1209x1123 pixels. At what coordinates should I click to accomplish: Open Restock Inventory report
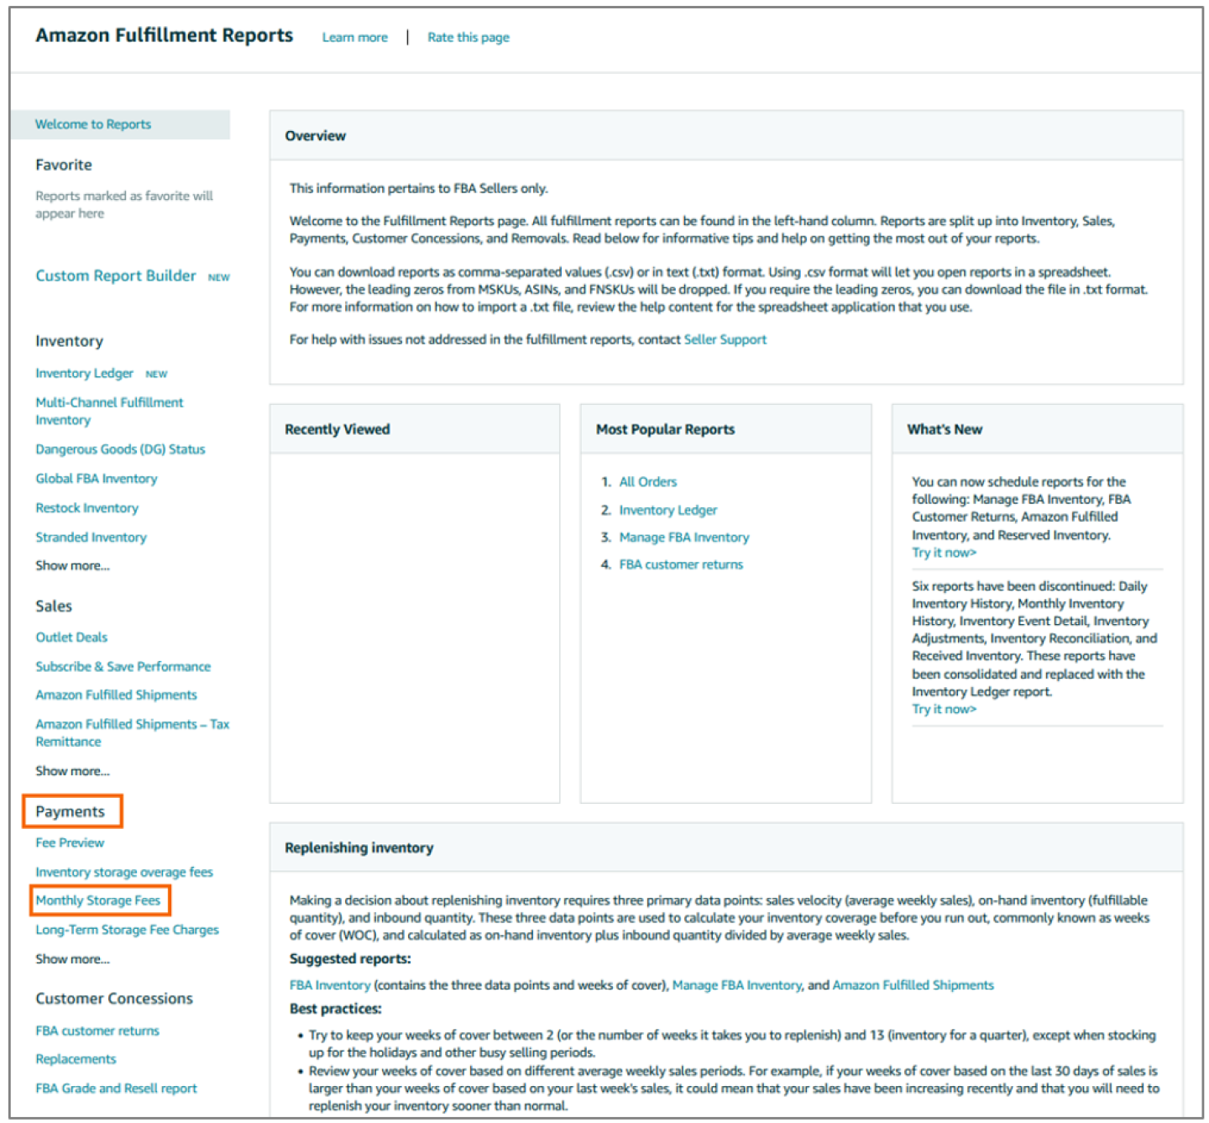pos(86,508)
